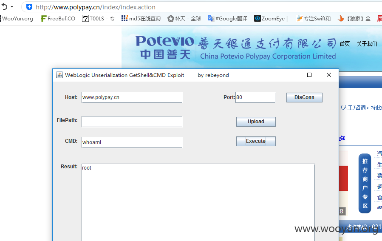The width and height of the screenshot is (382, 241).
Task: Maximize the WebLogic exploit window
Action: click(x=309, y=75)
